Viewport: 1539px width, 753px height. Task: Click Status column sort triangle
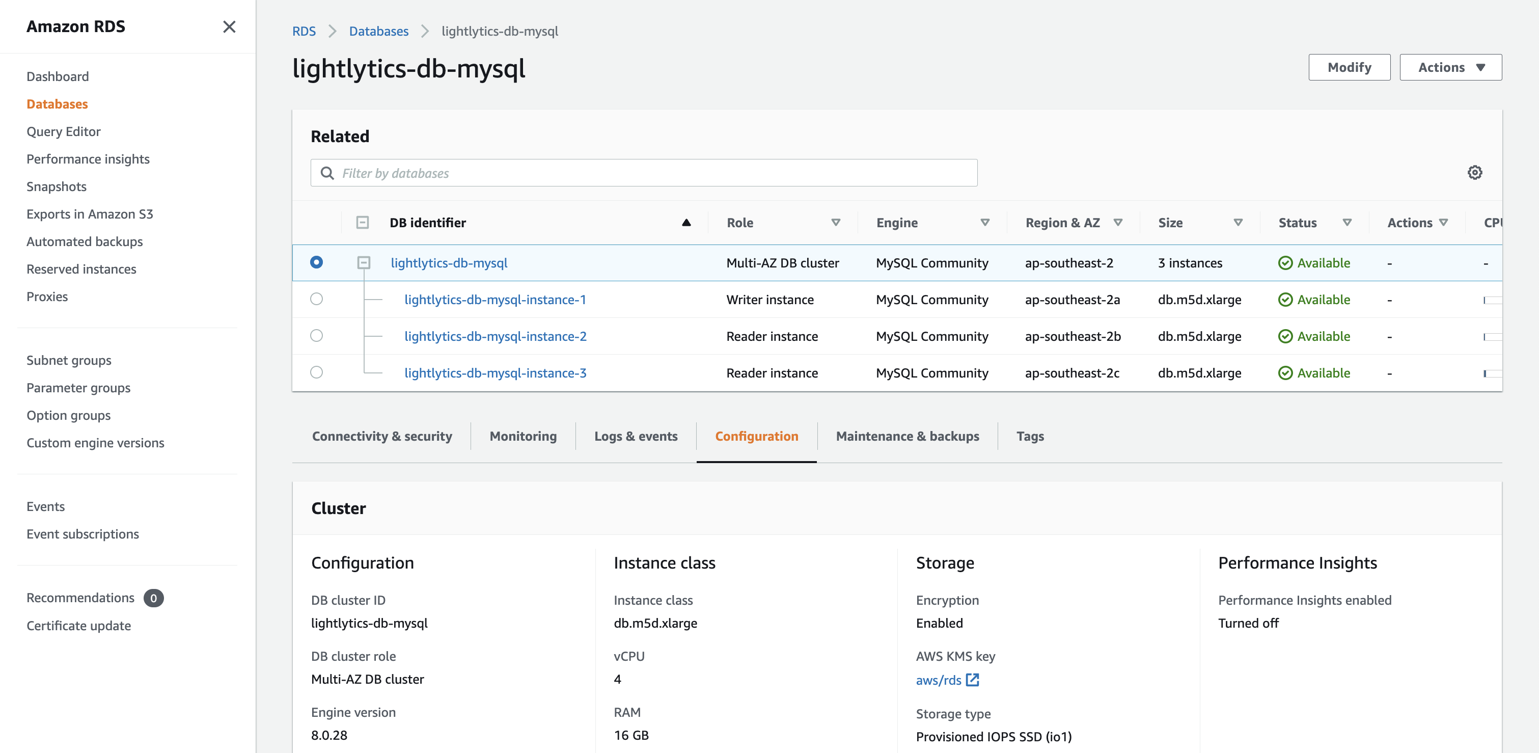(1347, 223)
